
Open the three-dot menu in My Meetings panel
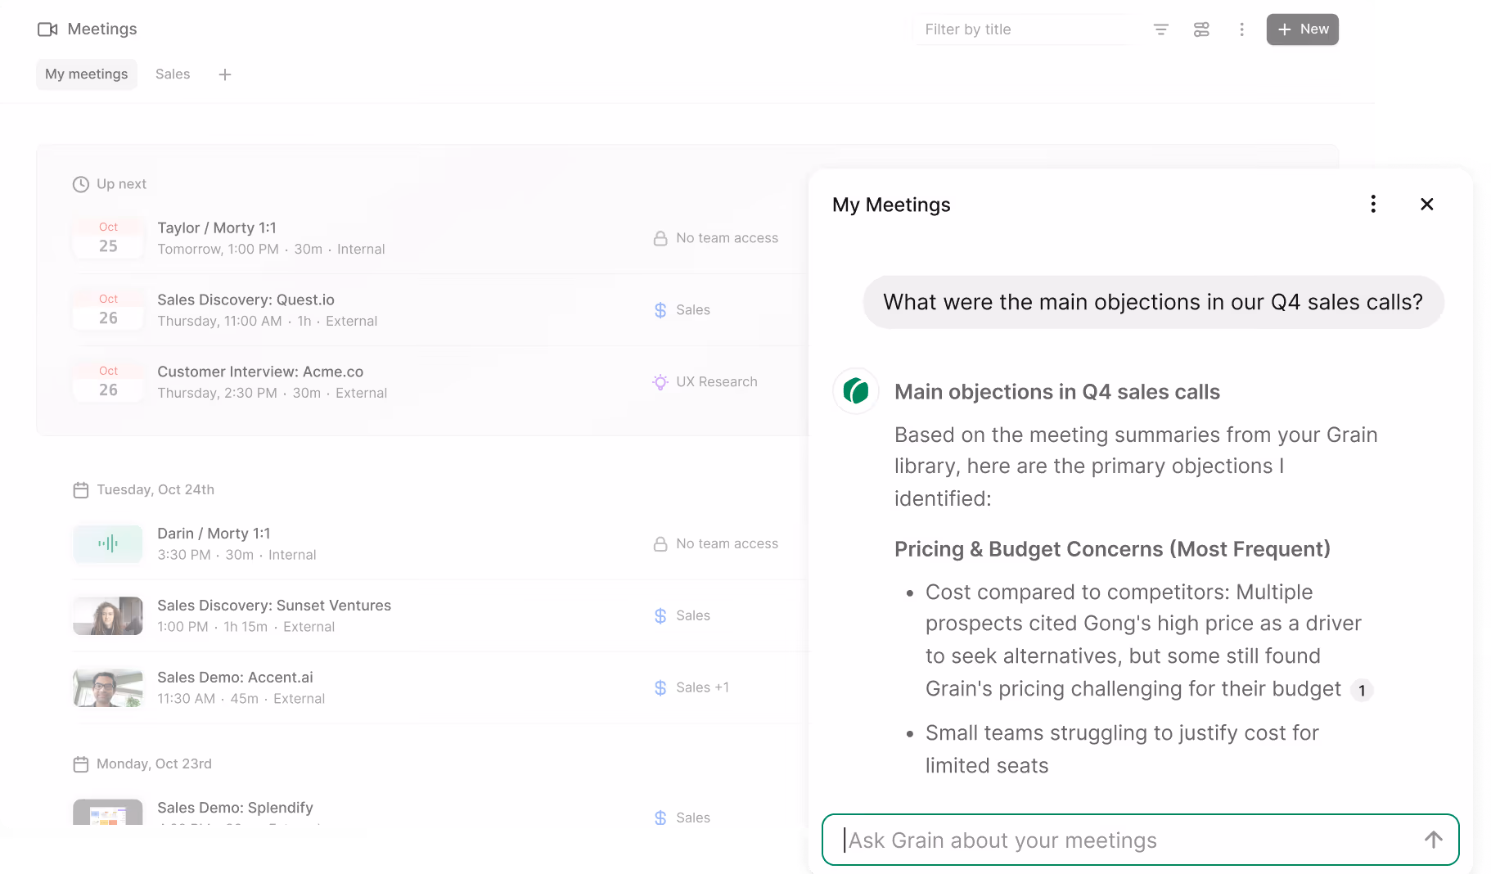pyautogui.click(x=1373, y=204)
